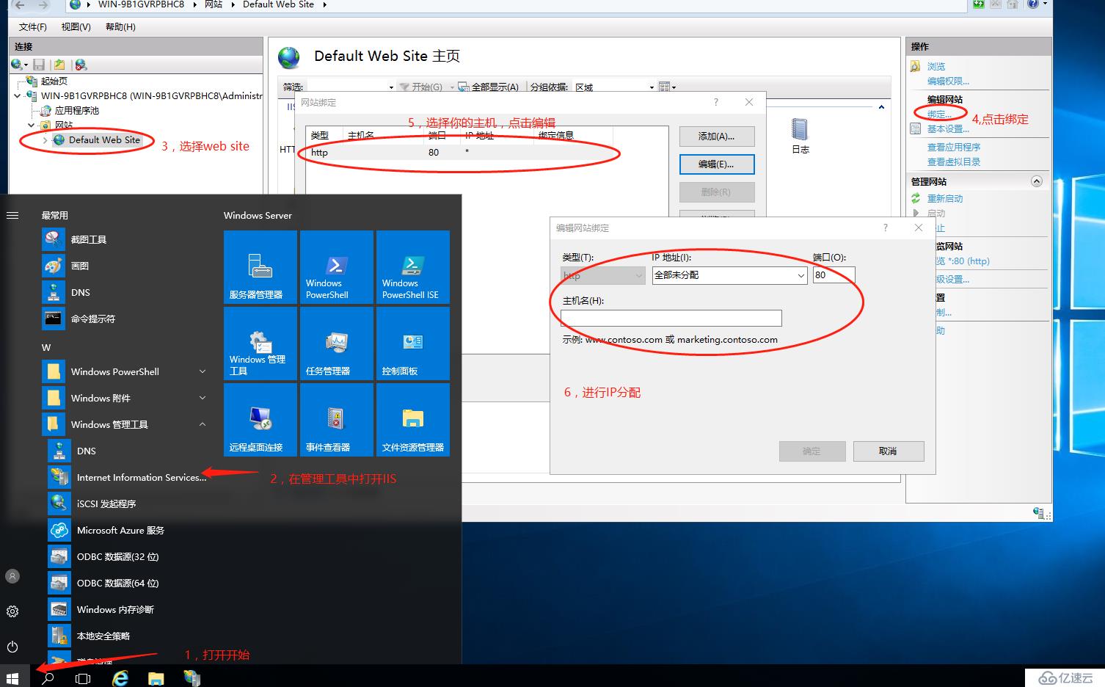Click the 查看虚拟目录 link
The height and width of the screenshot is (687, 1105).
coord(953,161)
